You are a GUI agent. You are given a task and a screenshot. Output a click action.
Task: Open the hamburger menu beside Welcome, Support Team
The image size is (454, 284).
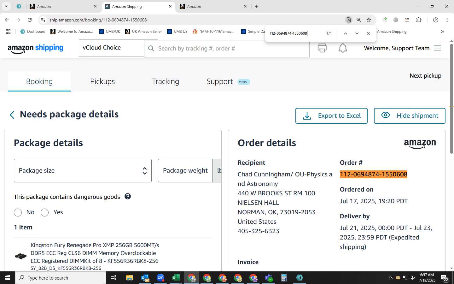click(437, 48)
